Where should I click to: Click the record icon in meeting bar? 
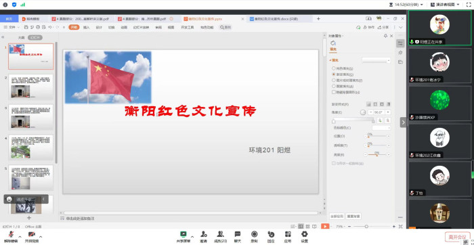point(254,234)
